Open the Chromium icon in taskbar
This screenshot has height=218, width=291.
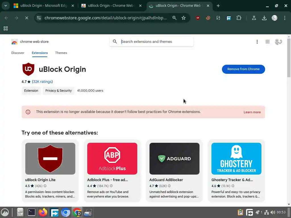[x=66, y=212]
